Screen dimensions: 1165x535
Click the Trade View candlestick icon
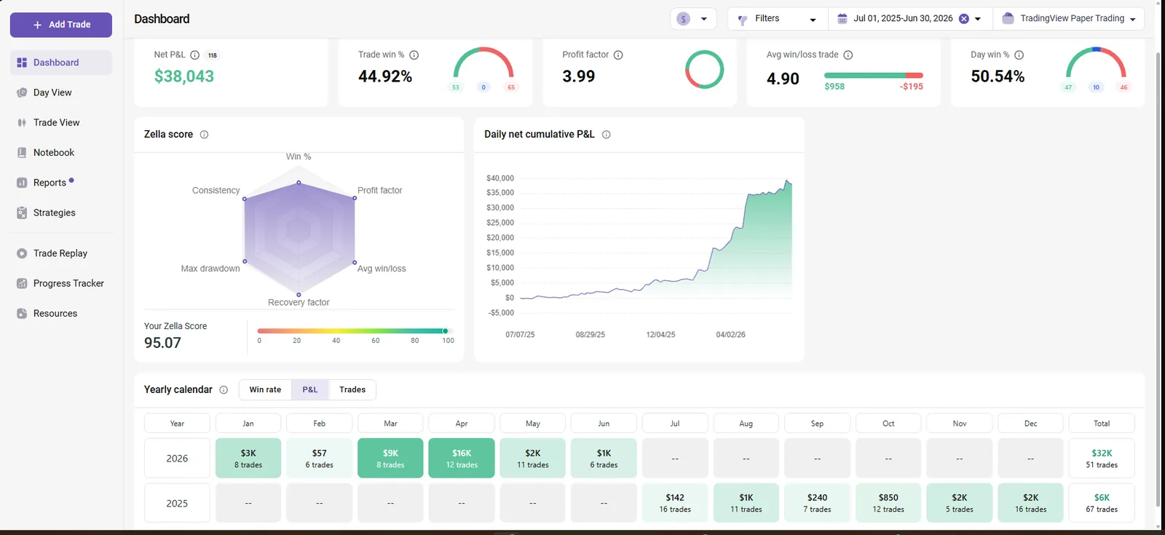click(22, 122)
